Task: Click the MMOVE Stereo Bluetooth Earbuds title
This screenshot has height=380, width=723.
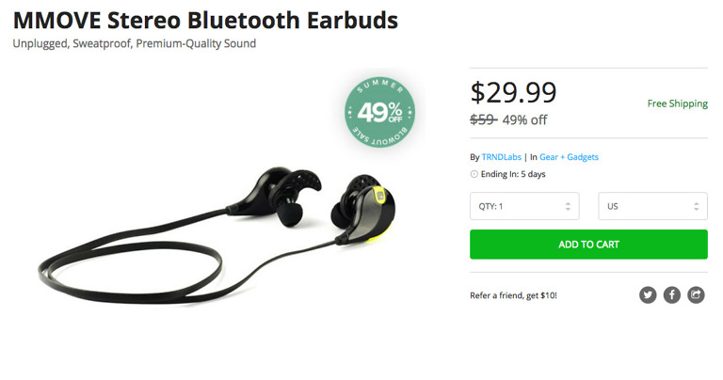Action: (205, 21)
